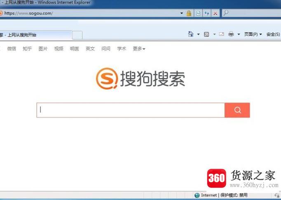281x200 pixels.
Task: Click the security lock icon
Action: pos(189,13)
